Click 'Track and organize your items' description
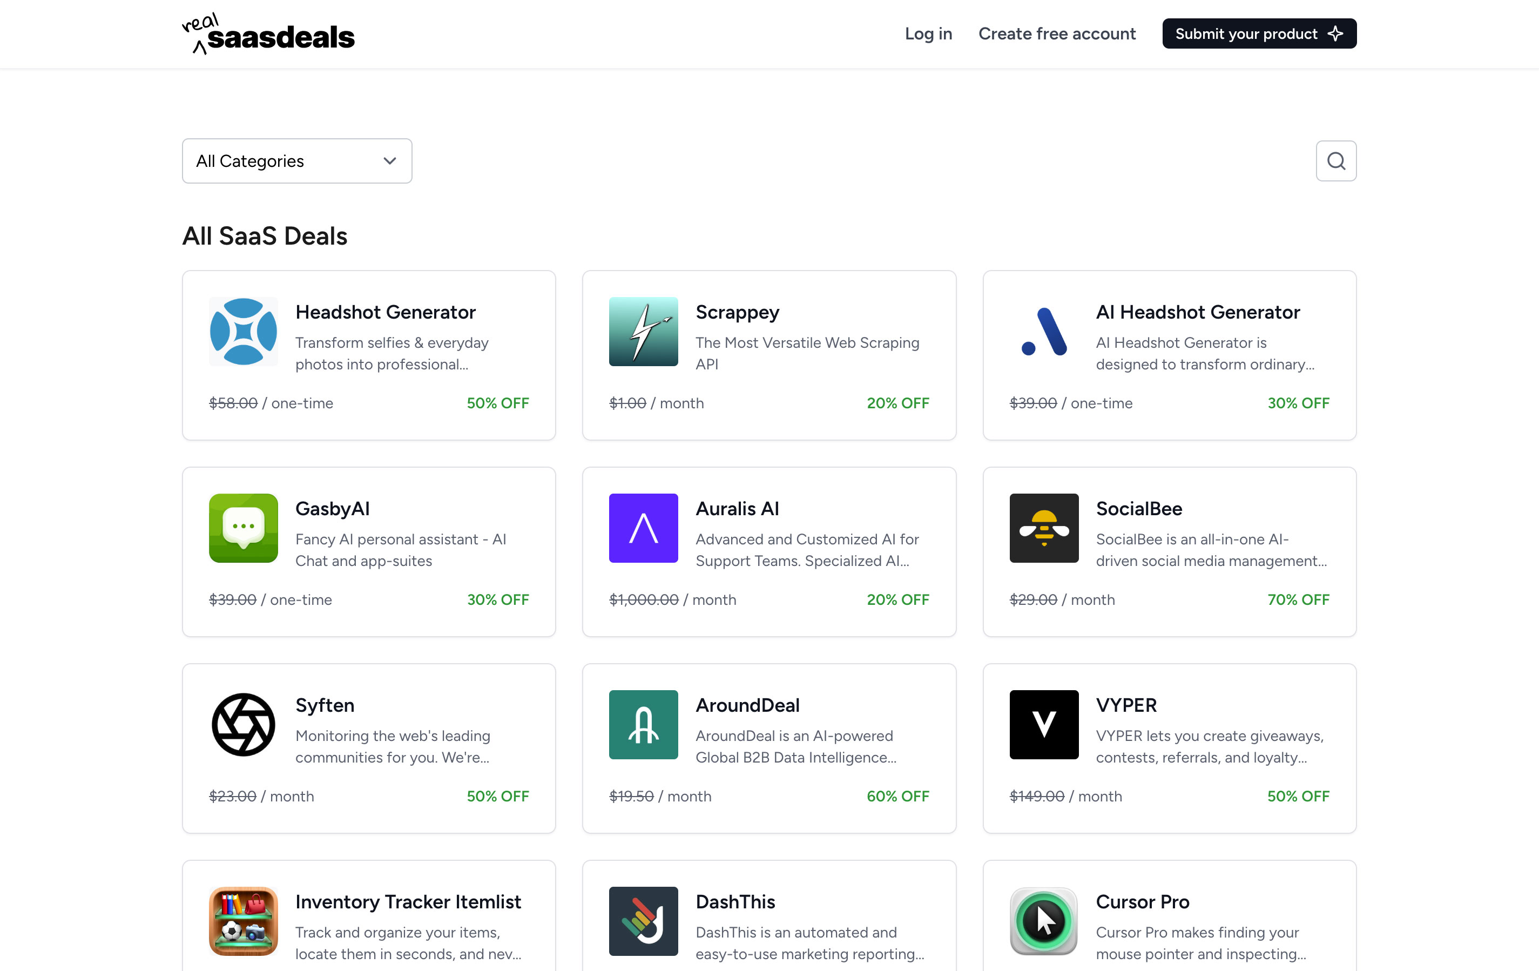Screen dimensions: 1539x971 tap(408, 943)
